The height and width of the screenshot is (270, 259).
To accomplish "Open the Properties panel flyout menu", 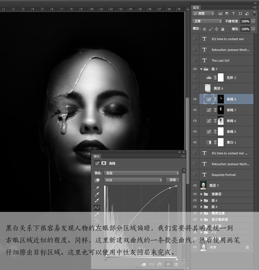I will click(x=183, y=156).
